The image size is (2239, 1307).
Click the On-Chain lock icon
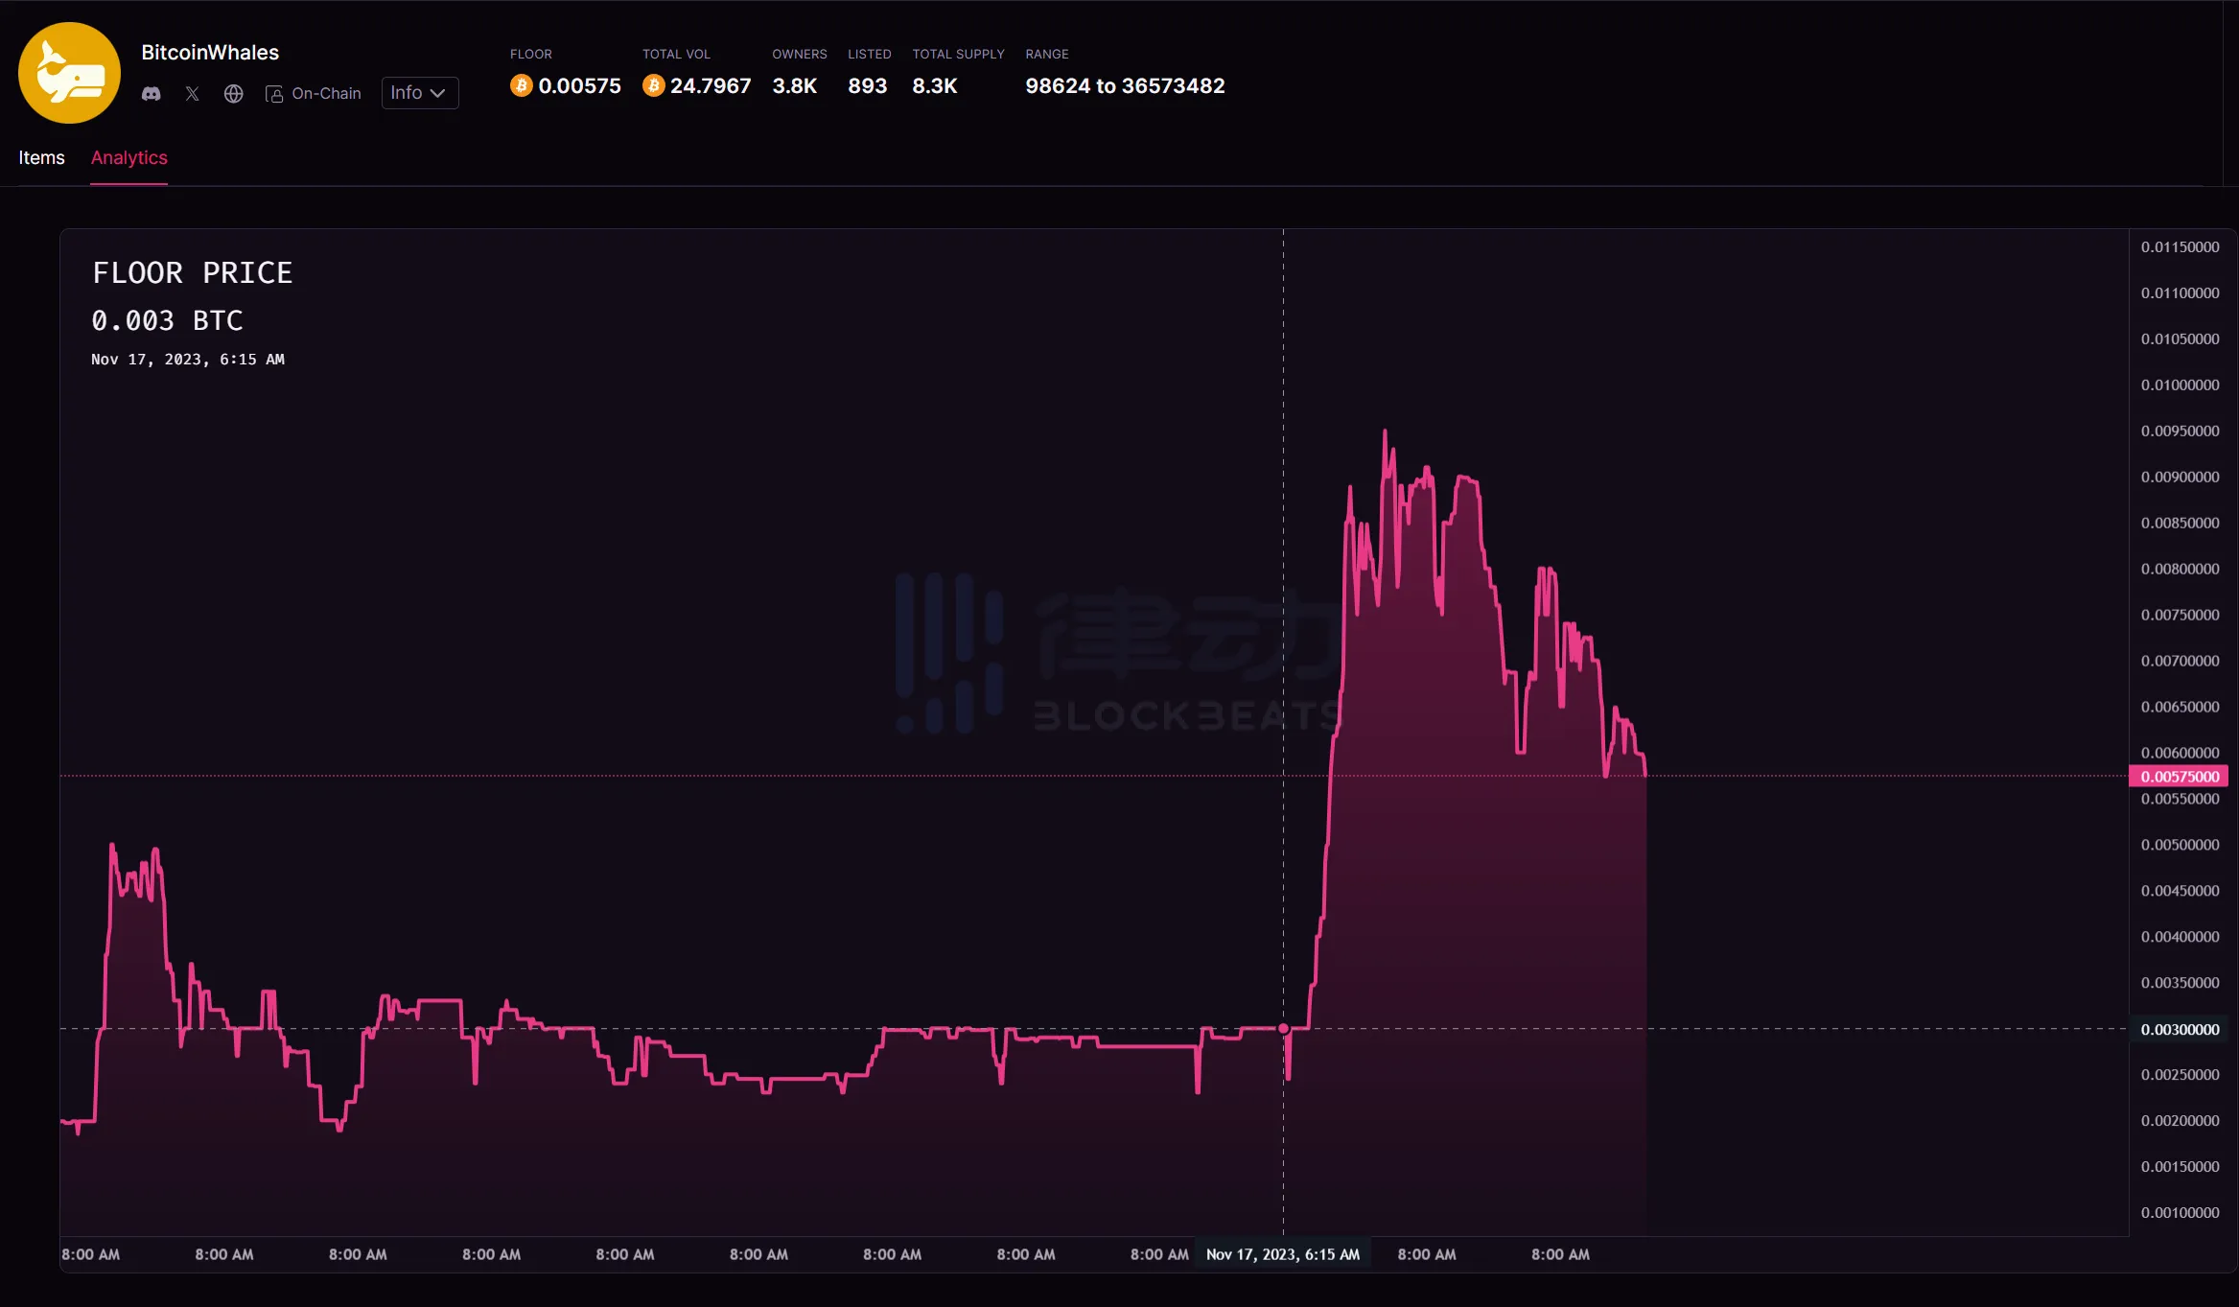click(x=274, y=94)
